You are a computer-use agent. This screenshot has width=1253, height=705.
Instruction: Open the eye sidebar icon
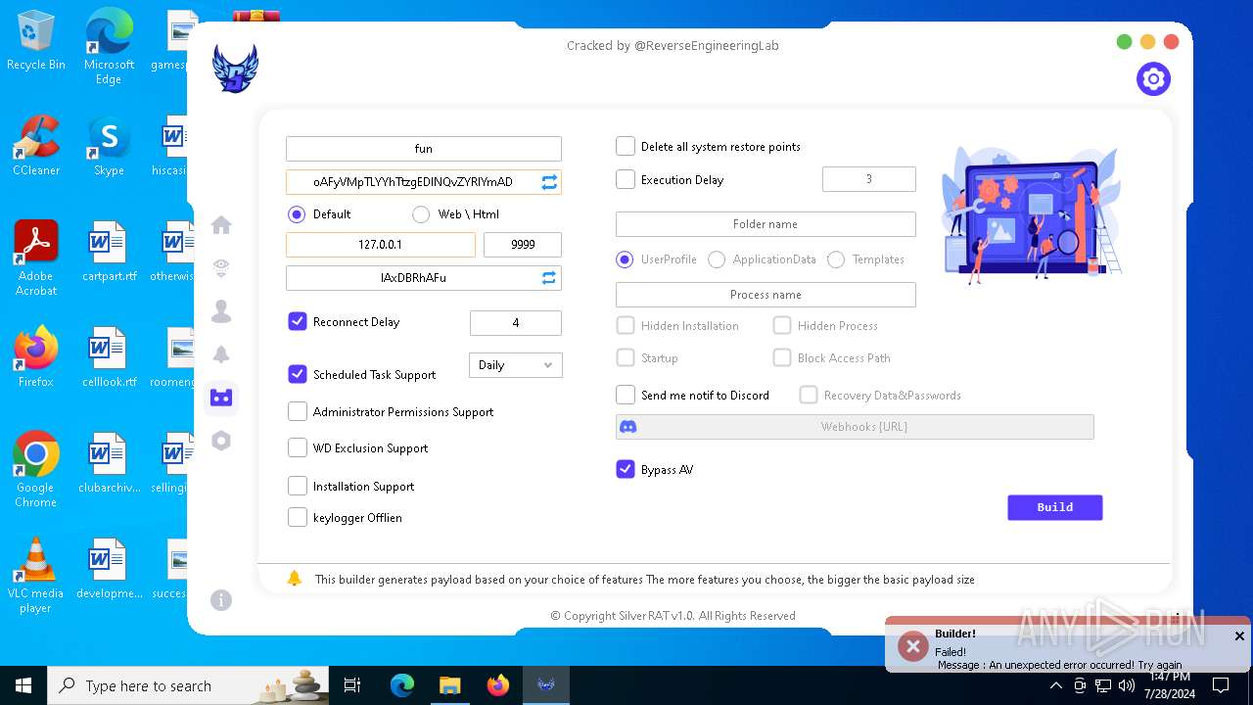point(221,268)
